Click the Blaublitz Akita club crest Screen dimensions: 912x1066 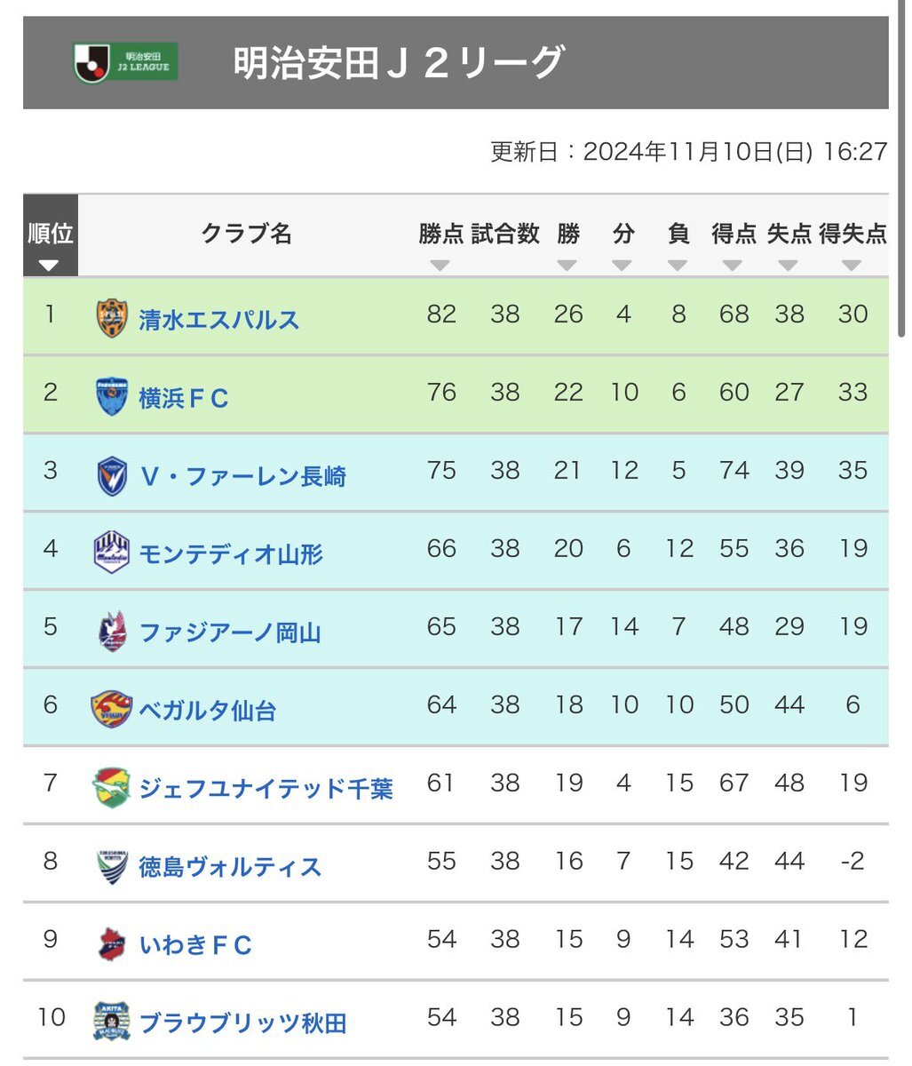click(x=112, y=1022)
